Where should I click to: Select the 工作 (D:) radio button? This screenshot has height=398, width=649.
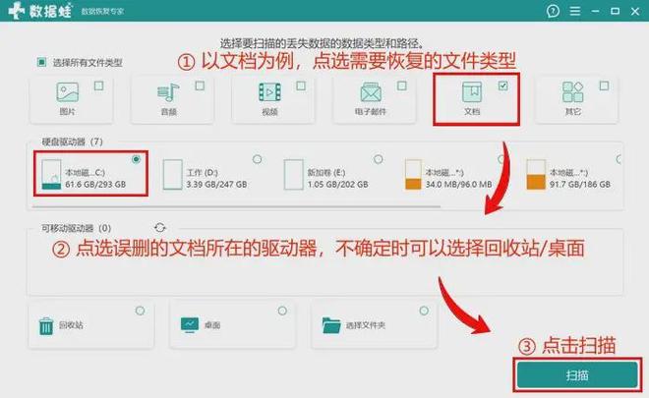tap(257, 159)
